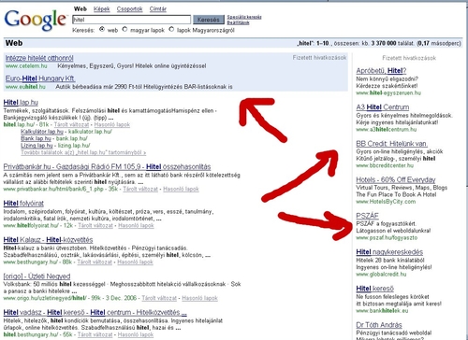Open 'Intézze hitelét otthonról' sponsored link
The width and height of the screenshot is (468, 340).
click(39, 58)
